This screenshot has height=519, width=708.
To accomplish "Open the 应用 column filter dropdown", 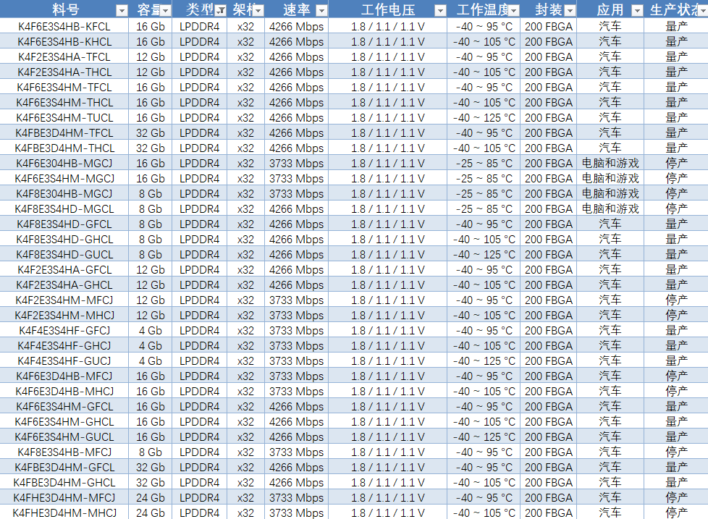I will pyautogui.click(x=637, y=10).
